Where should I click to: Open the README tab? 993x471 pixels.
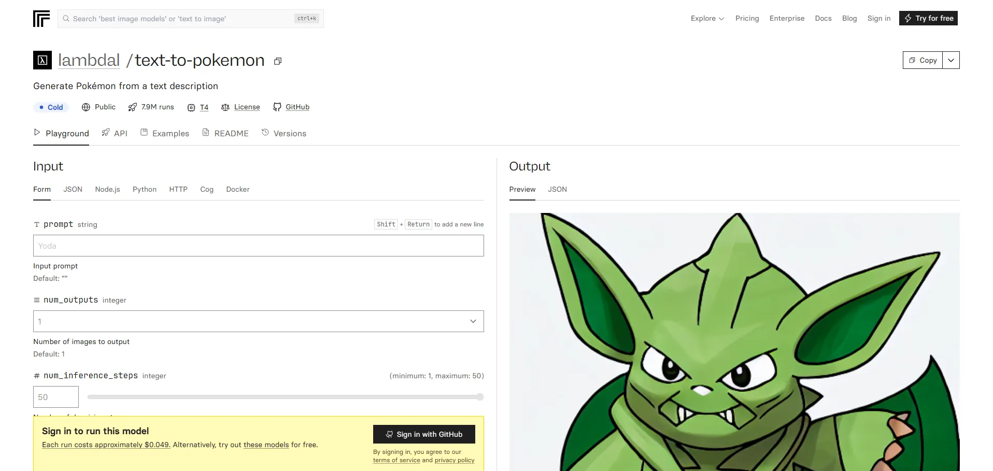coord(225,133)
